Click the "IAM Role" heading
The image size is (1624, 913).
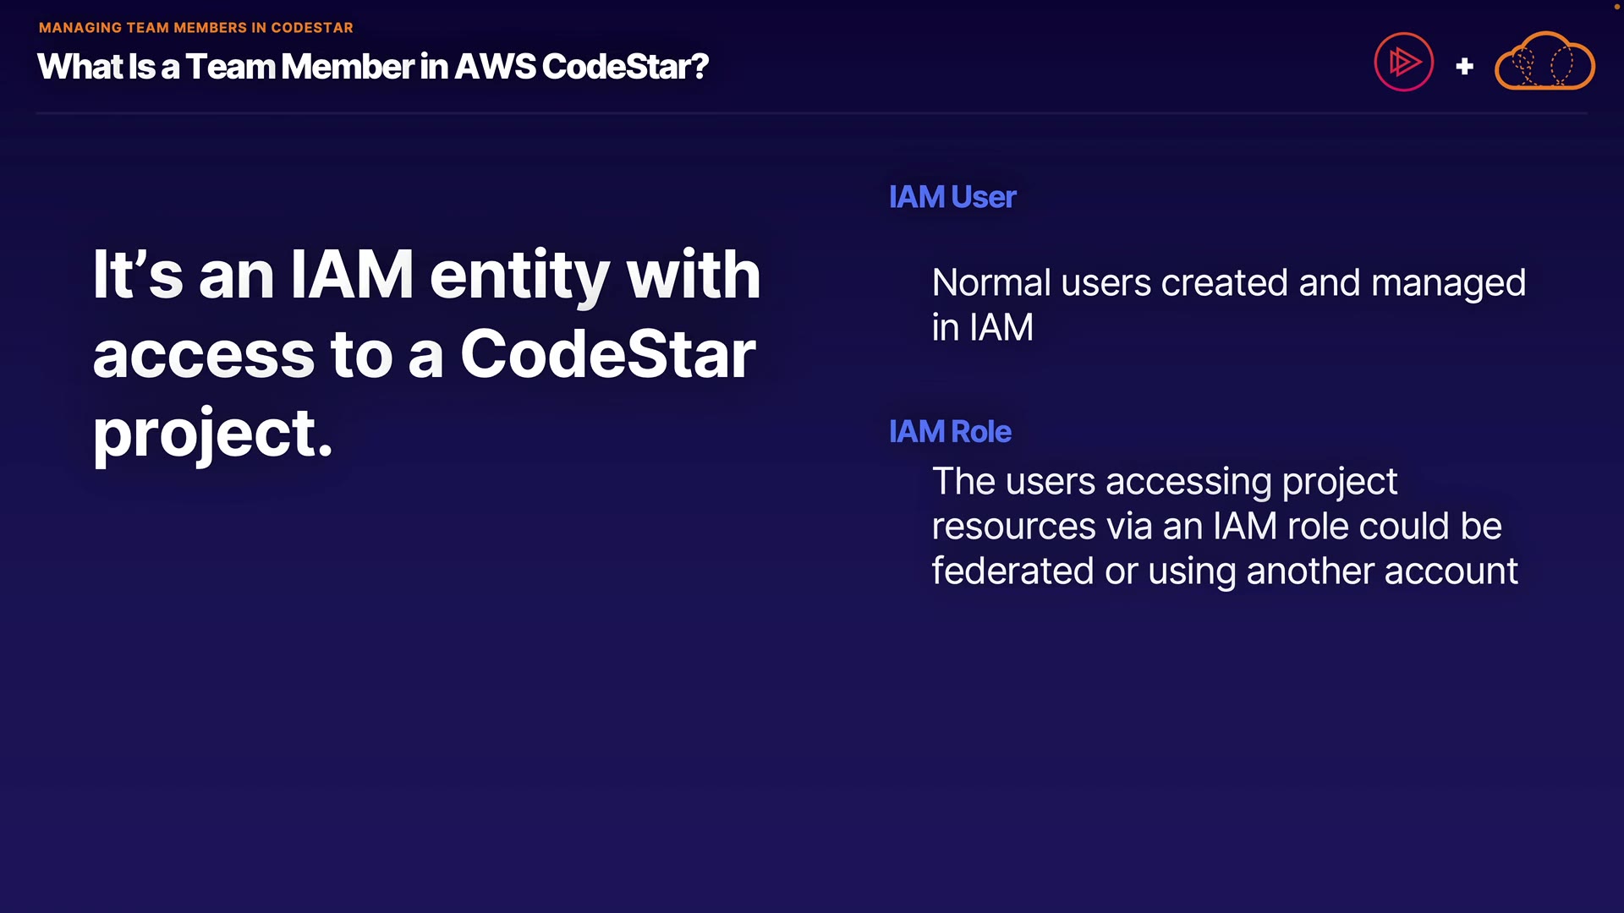click(949, 431)
